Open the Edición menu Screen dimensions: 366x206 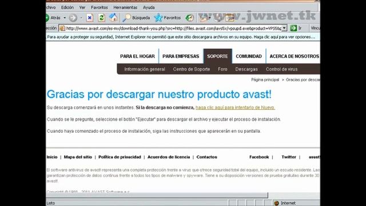67,7
